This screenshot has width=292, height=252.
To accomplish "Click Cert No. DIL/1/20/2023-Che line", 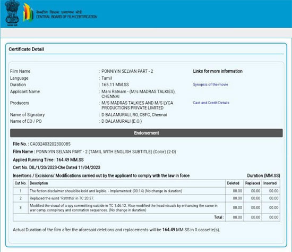I will click(x=57, y=167).
